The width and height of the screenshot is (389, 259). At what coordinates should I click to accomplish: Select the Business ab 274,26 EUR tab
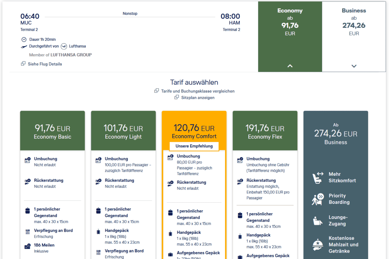pos(354,37)
